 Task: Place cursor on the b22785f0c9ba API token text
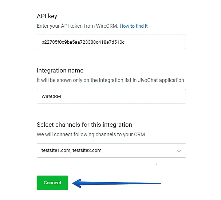click(x=83, y=42)
